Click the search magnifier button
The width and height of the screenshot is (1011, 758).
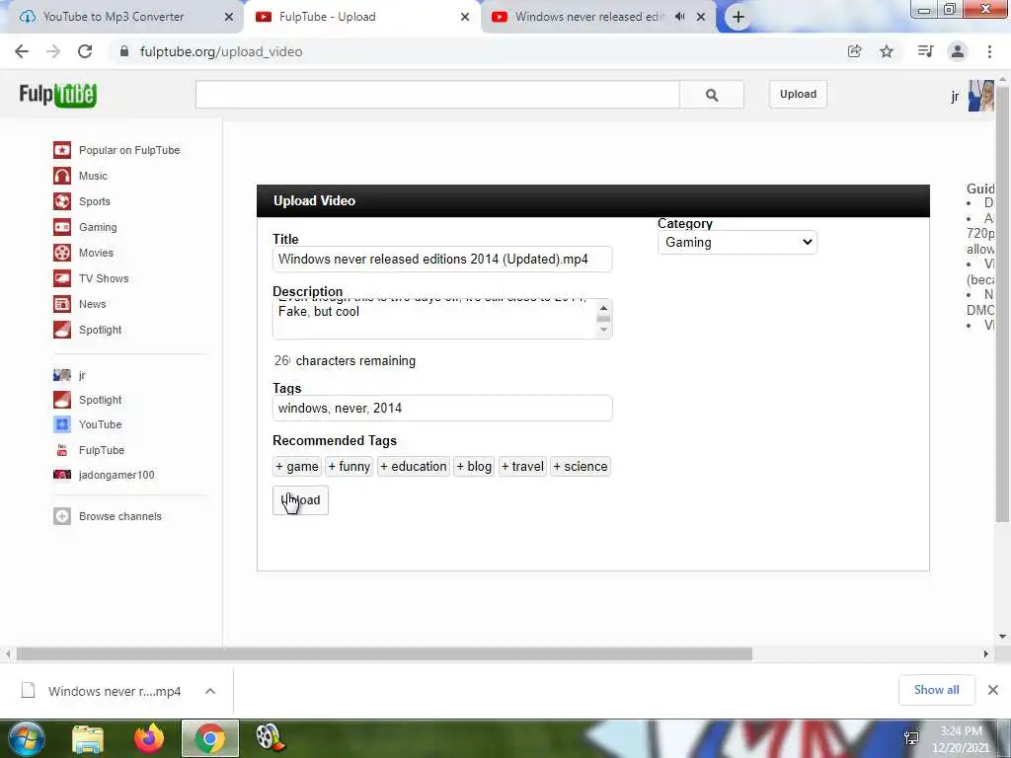(x=711, y=95)
